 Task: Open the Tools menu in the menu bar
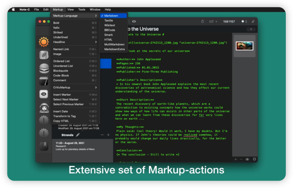[82, 9]
